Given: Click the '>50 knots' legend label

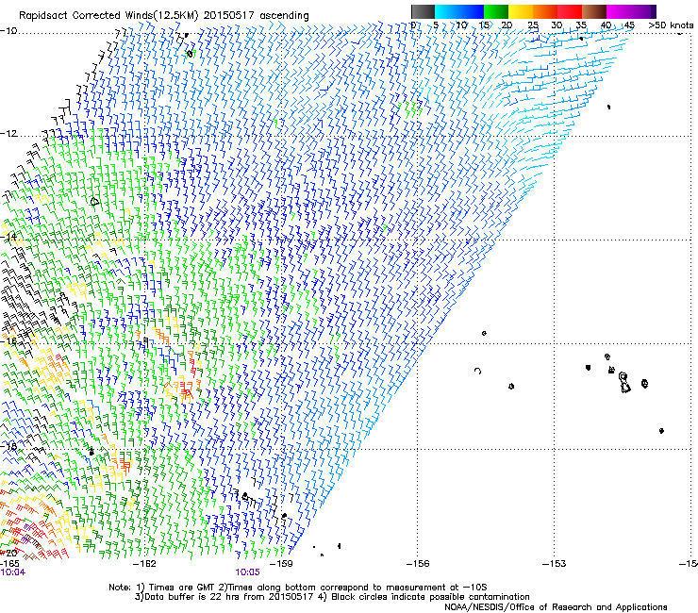Looking at the screenshot, I should [x=672, y=25].
